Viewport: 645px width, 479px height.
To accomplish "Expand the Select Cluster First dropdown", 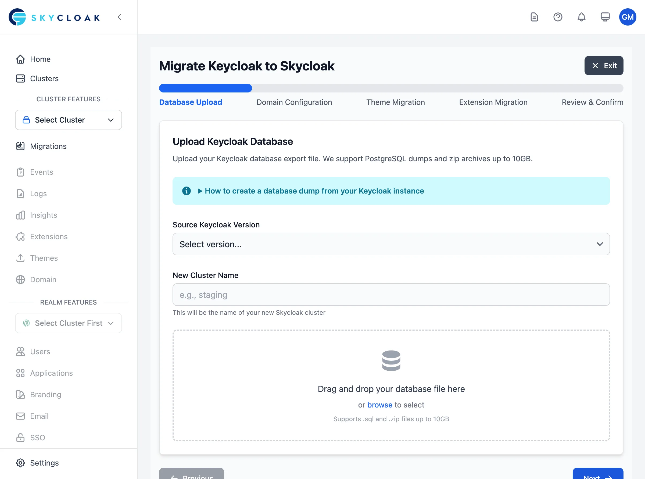I will (69, 323).
